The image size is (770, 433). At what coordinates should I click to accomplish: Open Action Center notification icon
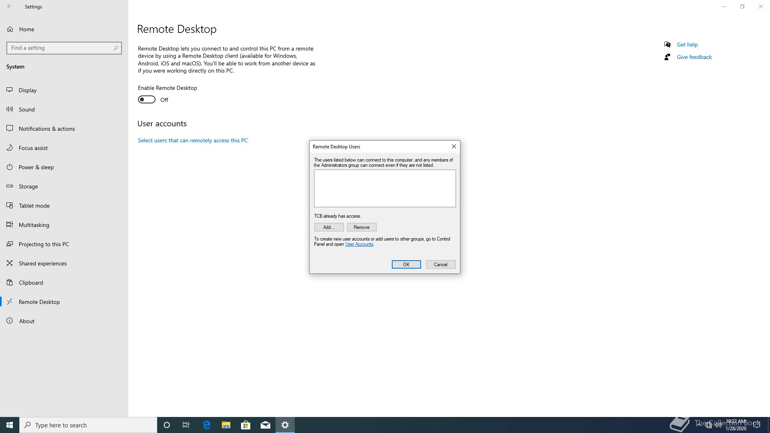click(757, 425)
